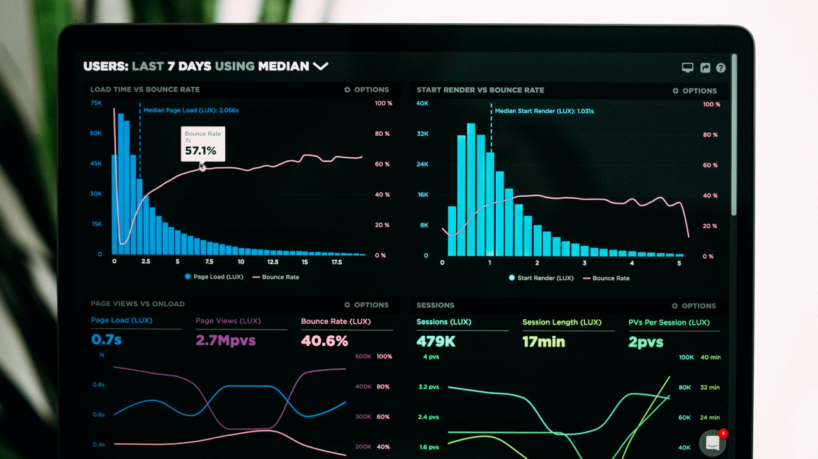This screenshot has width=818, height=459.
Task: Select the Session Length (LUX) metric tab
Action: [x=562, y=322]
